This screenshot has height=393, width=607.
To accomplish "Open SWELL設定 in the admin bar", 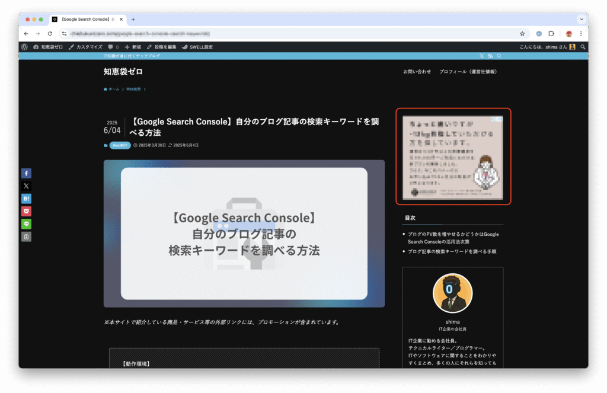I will pyautogui.click(x=197, y=47).
